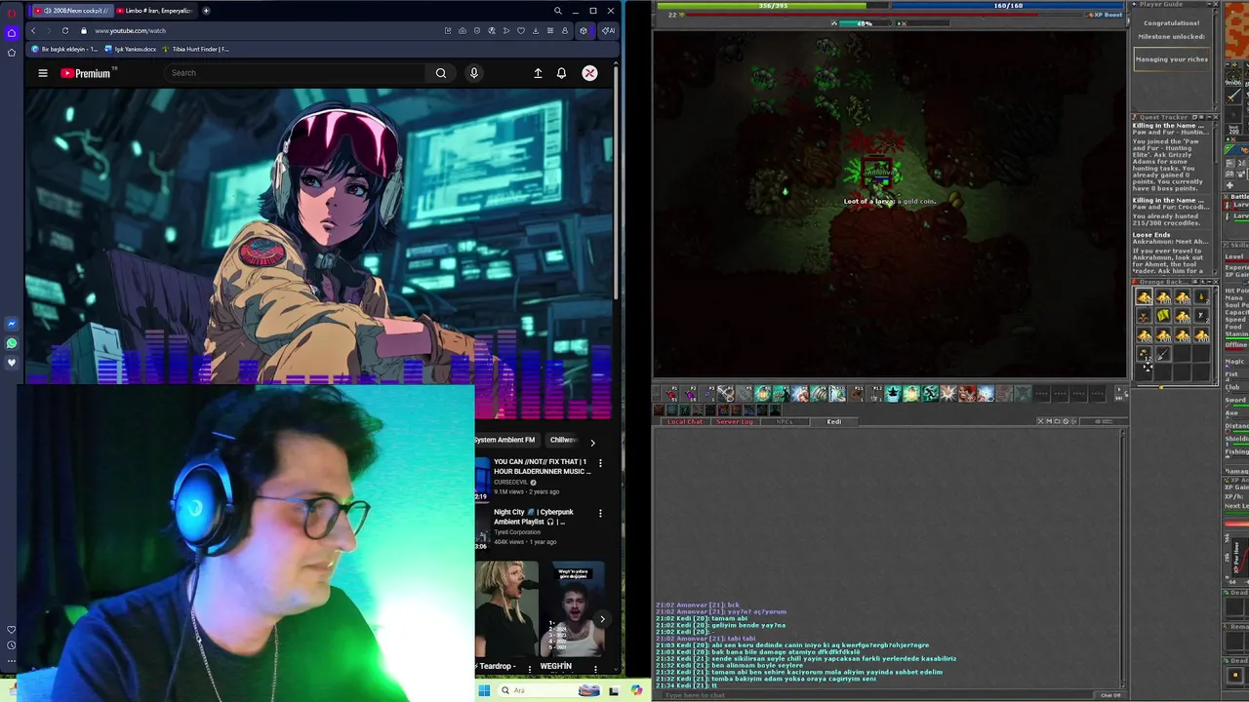Viewport: 1249px width, 702px height.
Task: Open a new browser tab with the plus
Action: [206, 11]
